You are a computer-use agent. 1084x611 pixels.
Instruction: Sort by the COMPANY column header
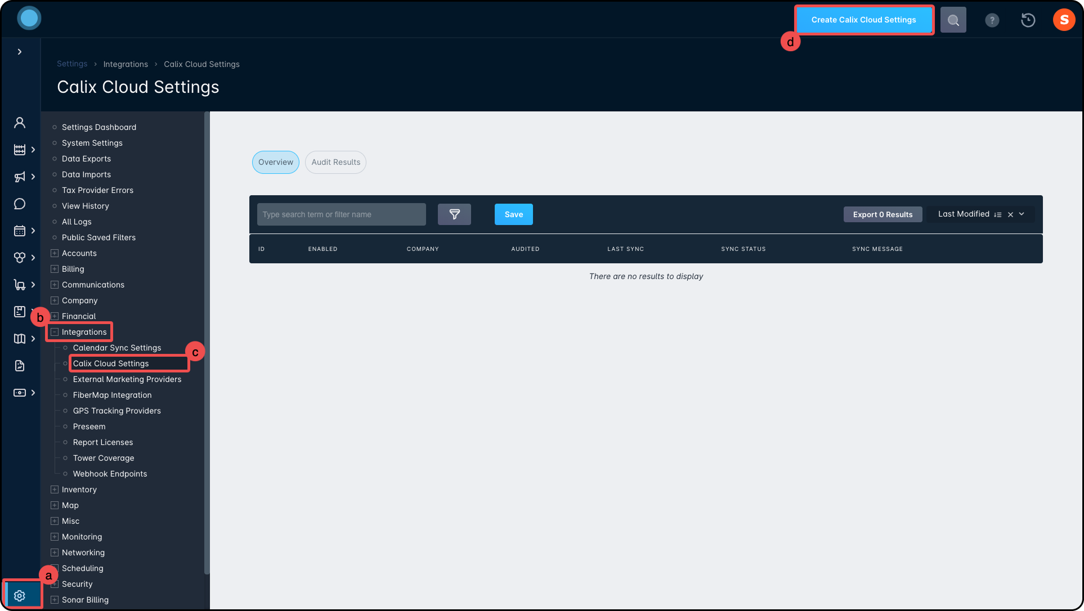pyautogui.click(x=423, y=249)
